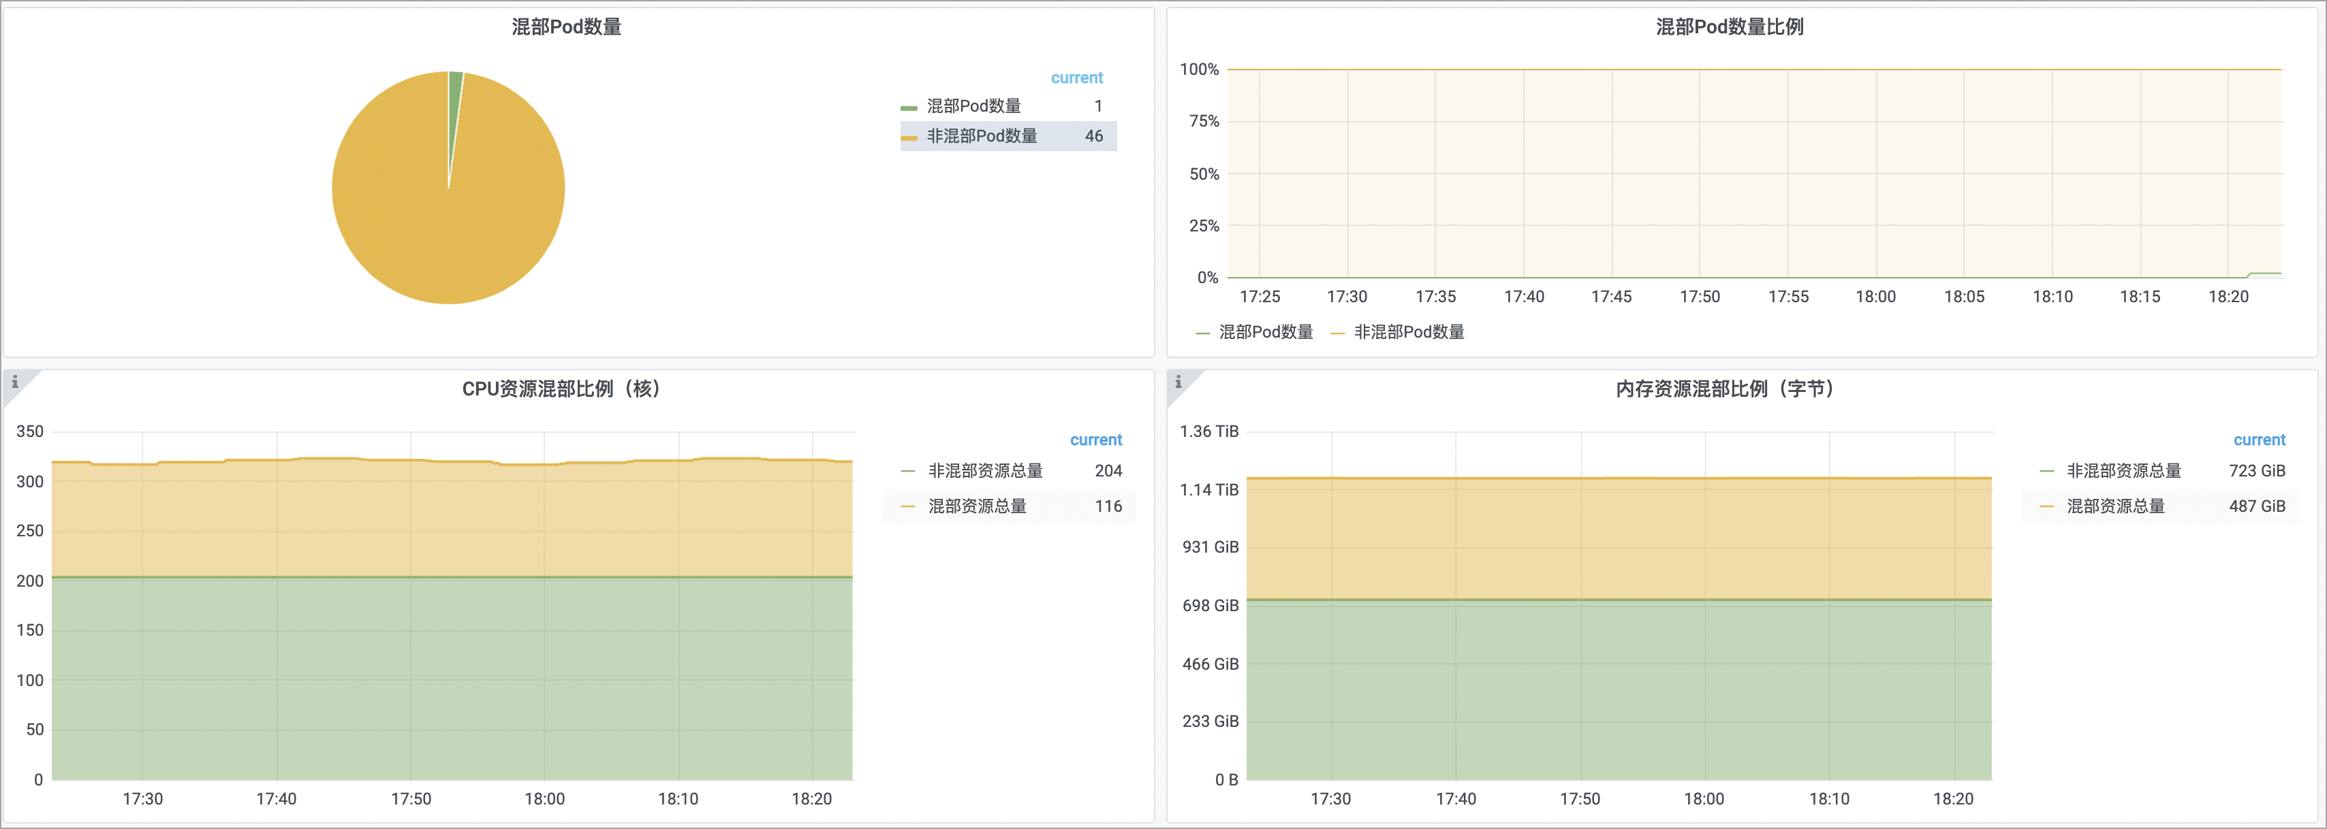Click CPU legend value 204
Image resolution: width=2327 pixels, height=829 pixels.
point(1108,472)
